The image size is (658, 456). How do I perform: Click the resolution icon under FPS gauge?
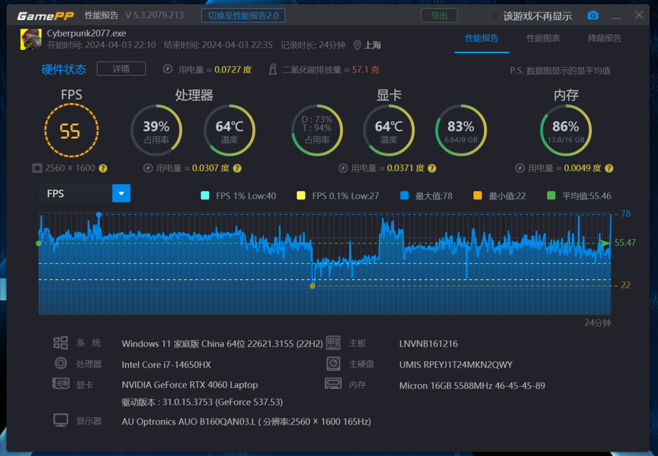37,168
